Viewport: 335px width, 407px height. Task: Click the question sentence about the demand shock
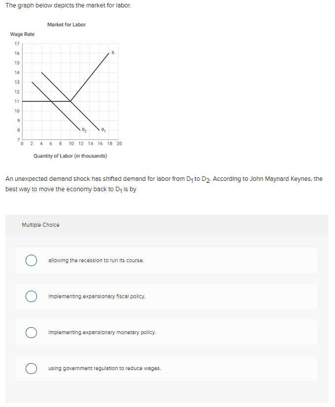(163, 179)
